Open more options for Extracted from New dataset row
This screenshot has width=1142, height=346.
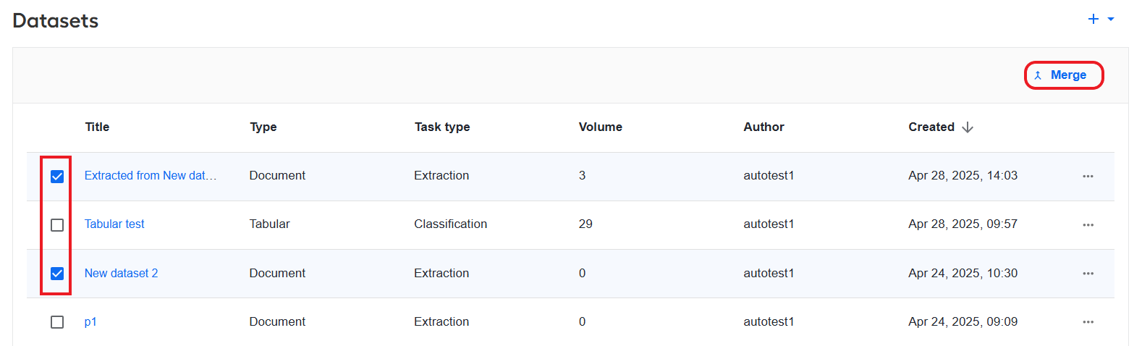[1088, 177]
